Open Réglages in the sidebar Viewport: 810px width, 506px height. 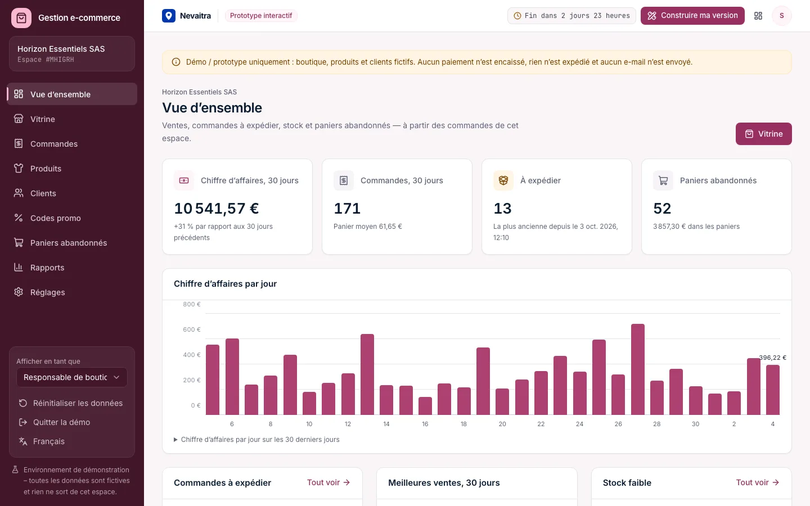(72, 292)
